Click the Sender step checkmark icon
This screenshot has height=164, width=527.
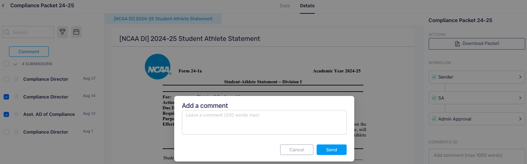434,77
